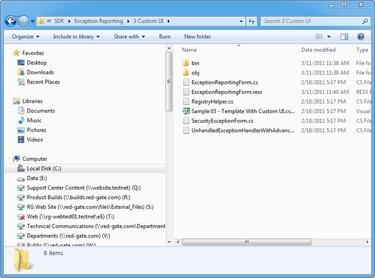Click the Burn toolbar button
The image size is (375, 278).
(165, 37)
